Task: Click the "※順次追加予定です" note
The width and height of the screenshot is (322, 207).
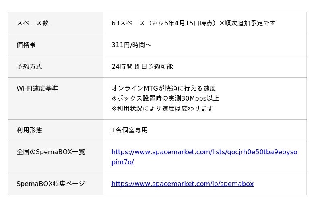Action: pyautogui.click(x=248, y=23)
